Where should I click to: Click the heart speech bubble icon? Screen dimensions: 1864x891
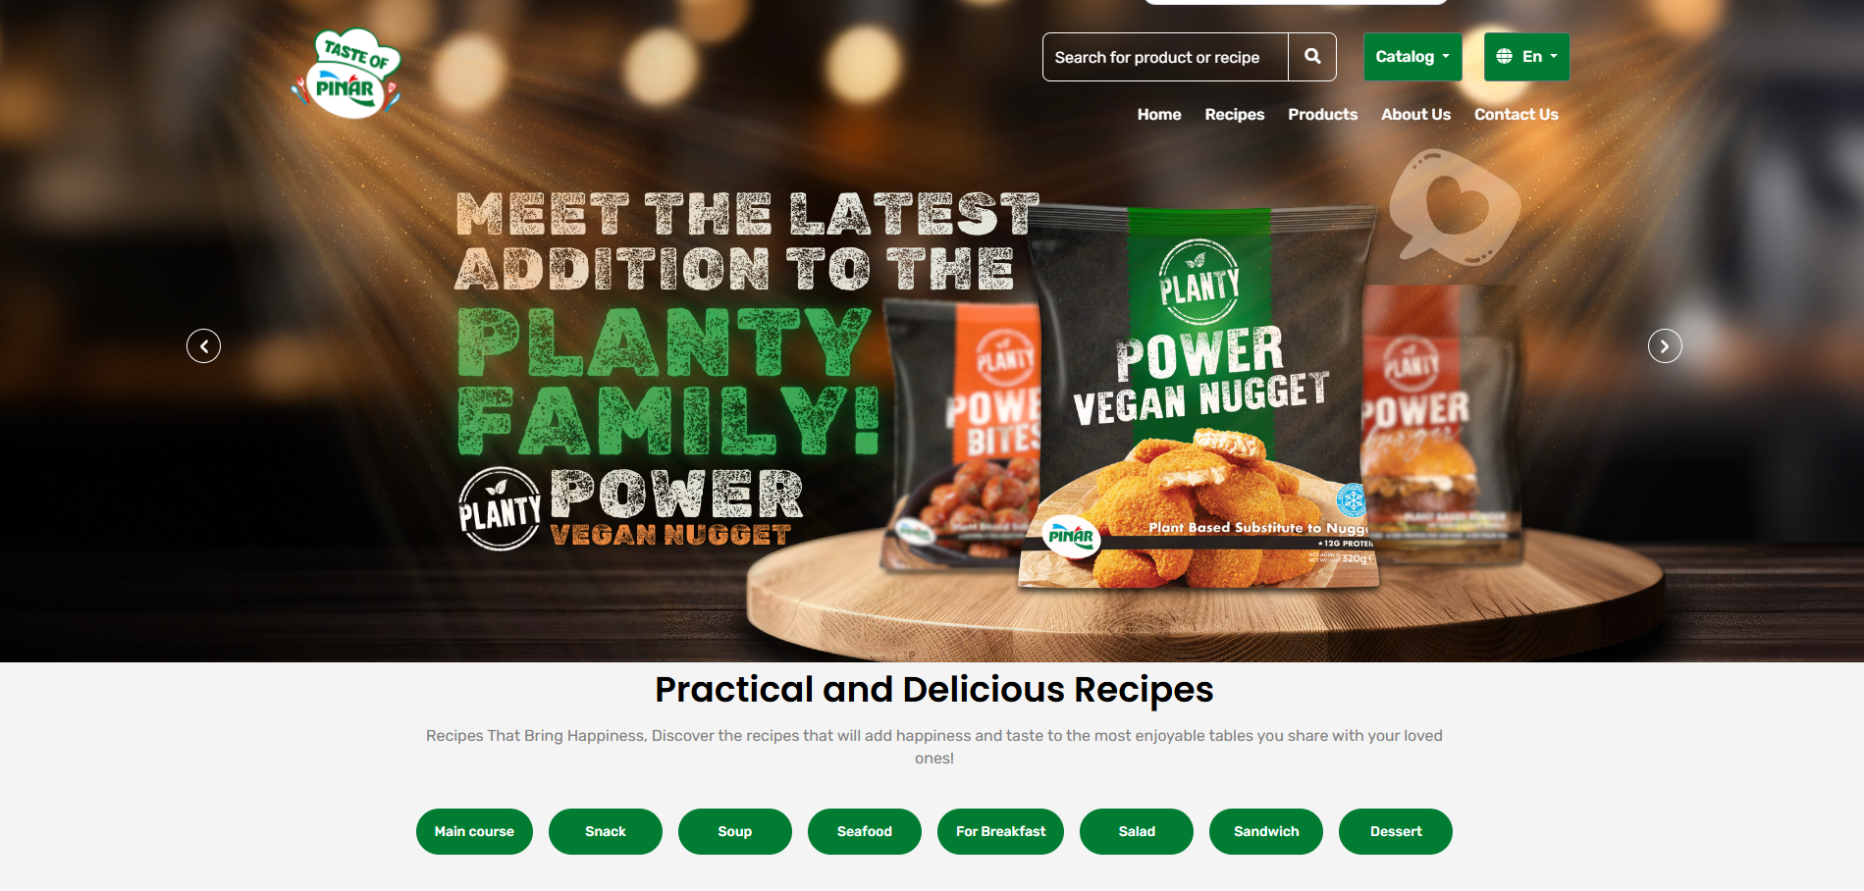(x=1454, y=207)
